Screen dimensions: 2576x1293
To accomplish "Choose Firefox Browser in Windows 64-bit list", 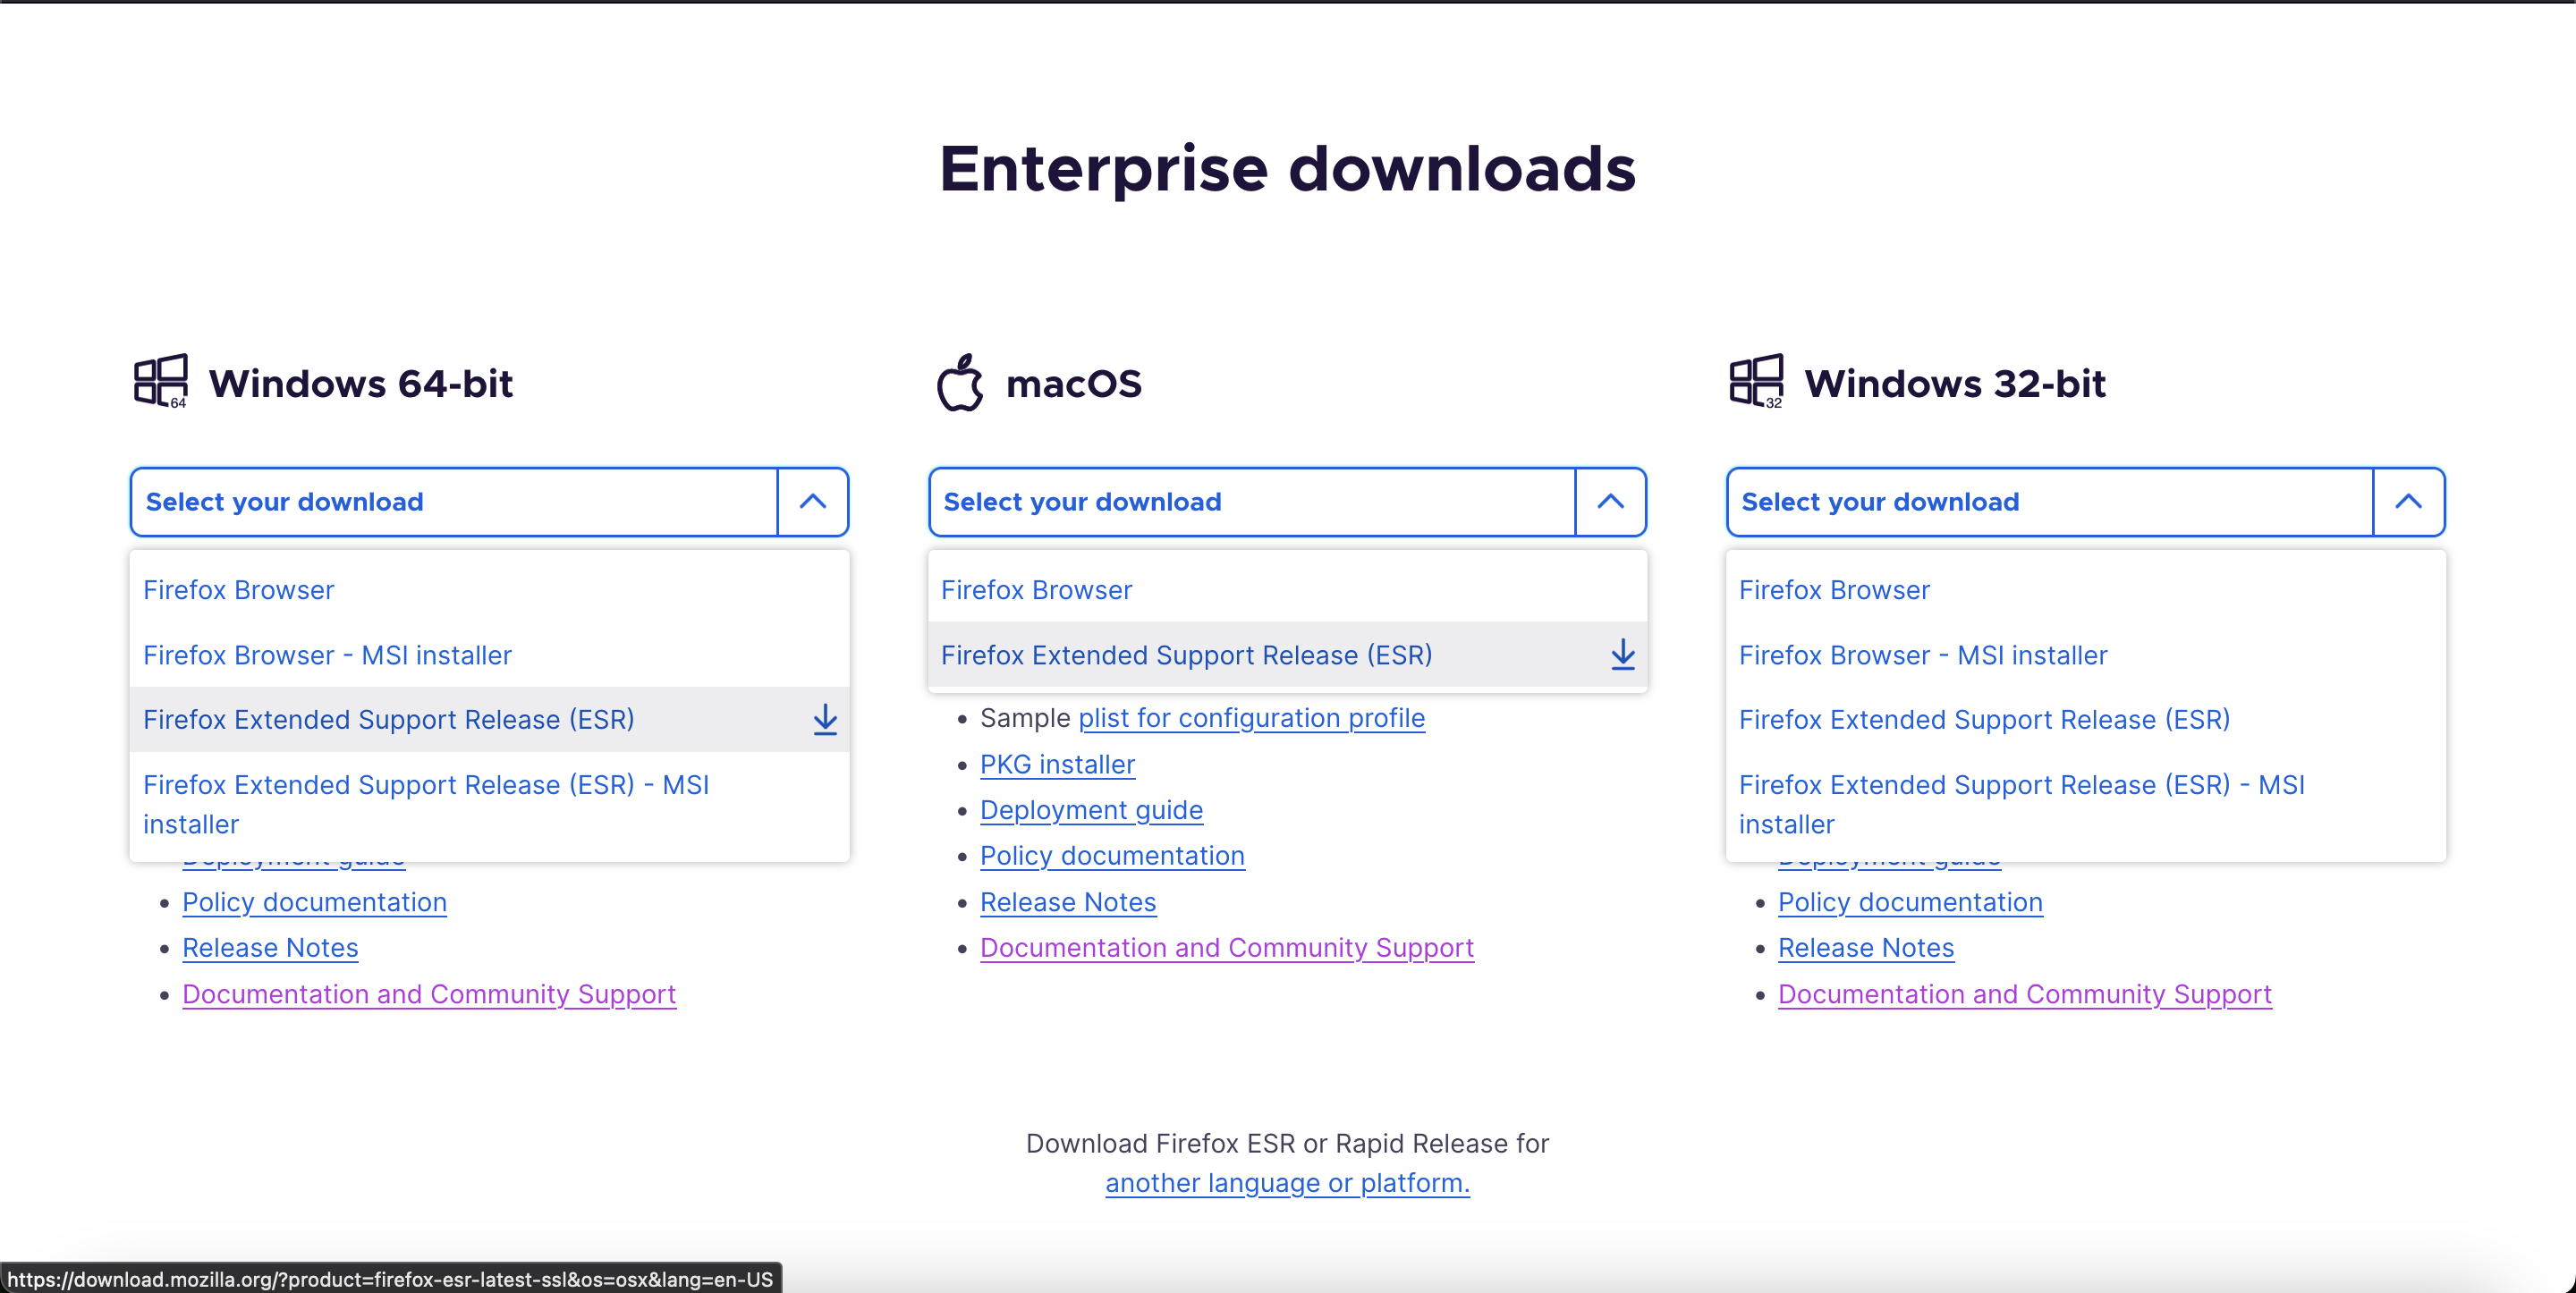I will pos(489,590).
